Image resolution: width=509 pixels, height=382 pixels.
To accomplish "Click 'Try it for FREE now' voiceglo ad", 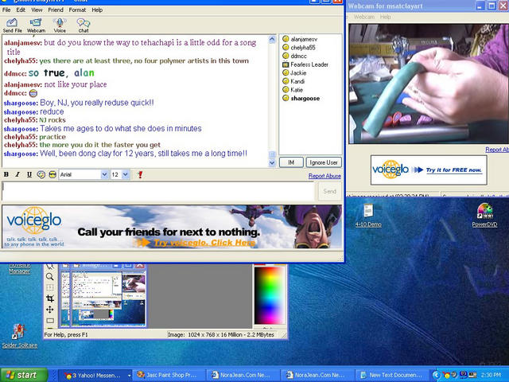I will 429,170.
